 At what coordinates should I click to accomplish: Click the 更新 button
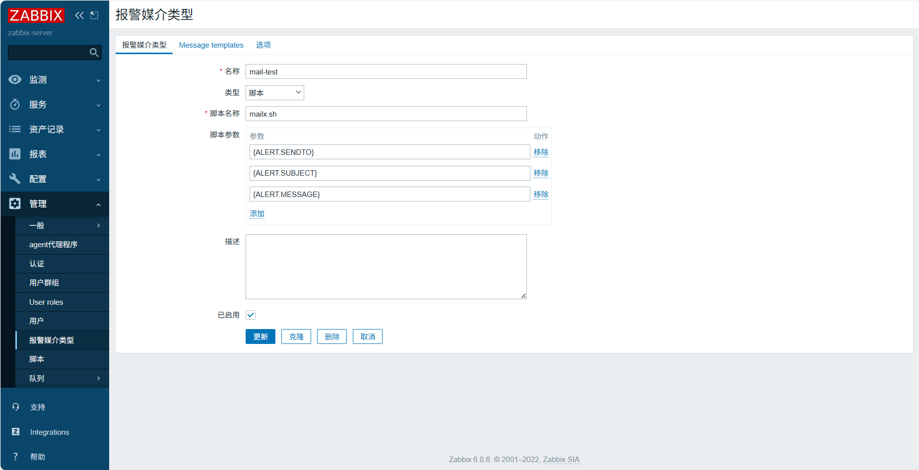coord(261,336)
